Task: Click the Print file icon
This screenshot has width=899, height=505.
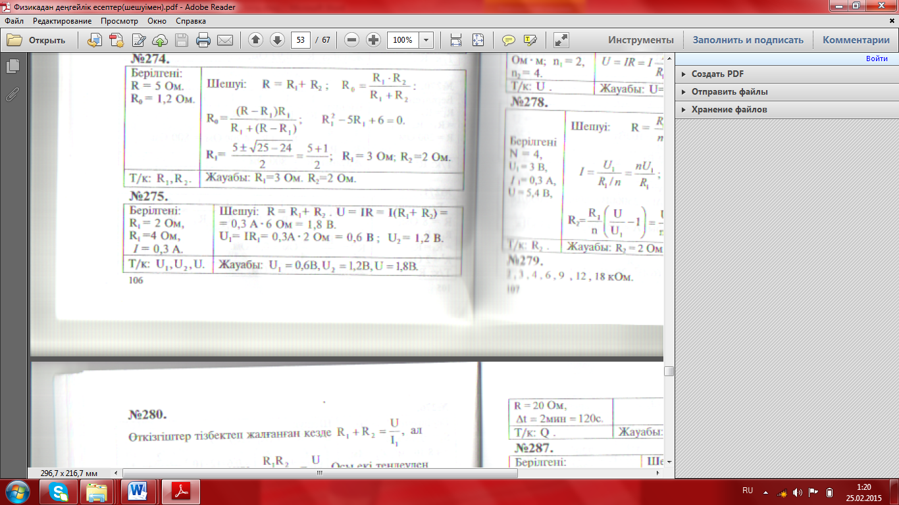Action: pyautogui.click(x=203, y=40)
